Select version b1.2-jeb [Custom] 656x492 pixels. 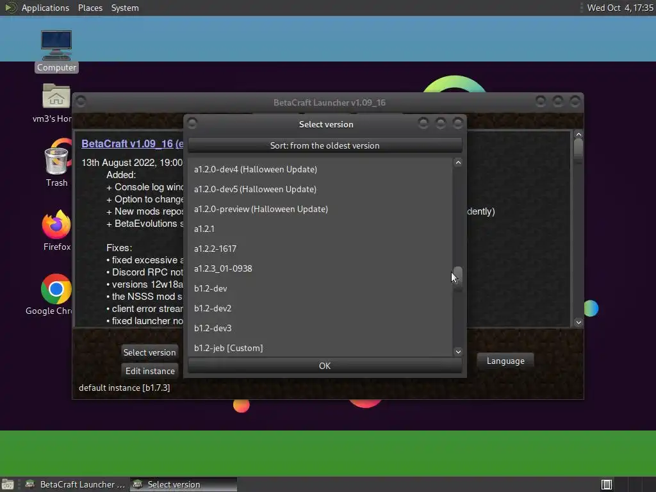point(320,348)
